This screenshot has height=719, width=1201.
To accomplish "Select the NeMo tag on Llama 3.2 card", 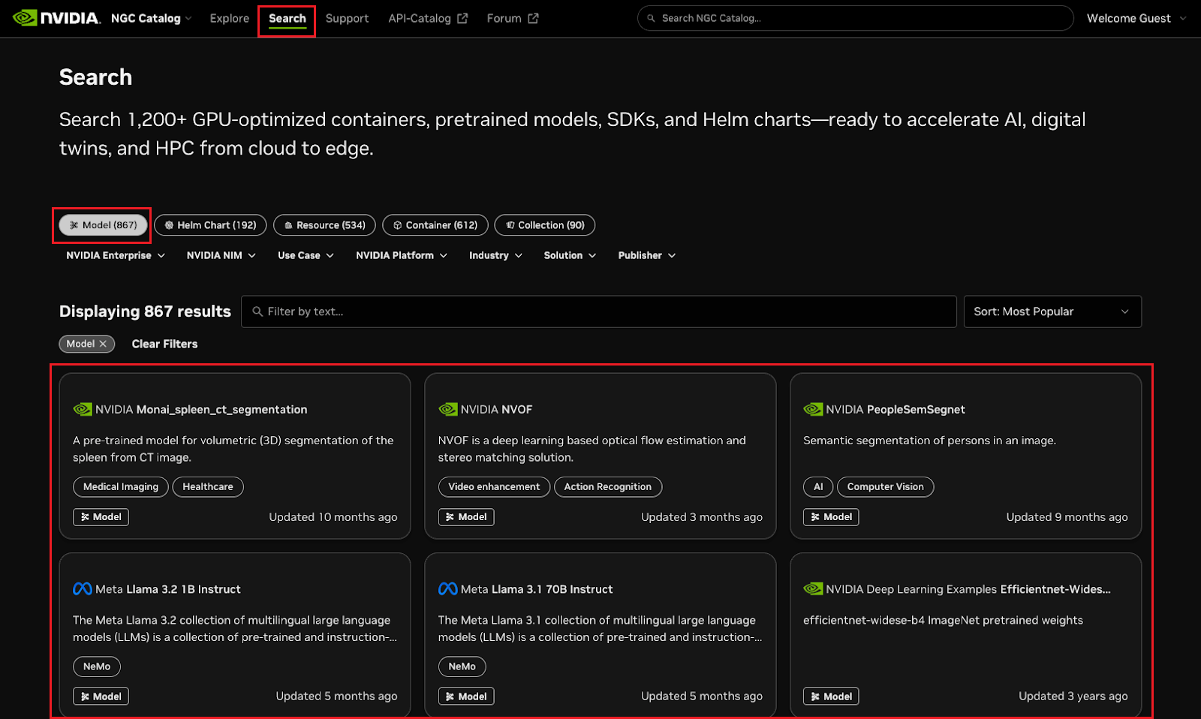I will tap(97, 666).
